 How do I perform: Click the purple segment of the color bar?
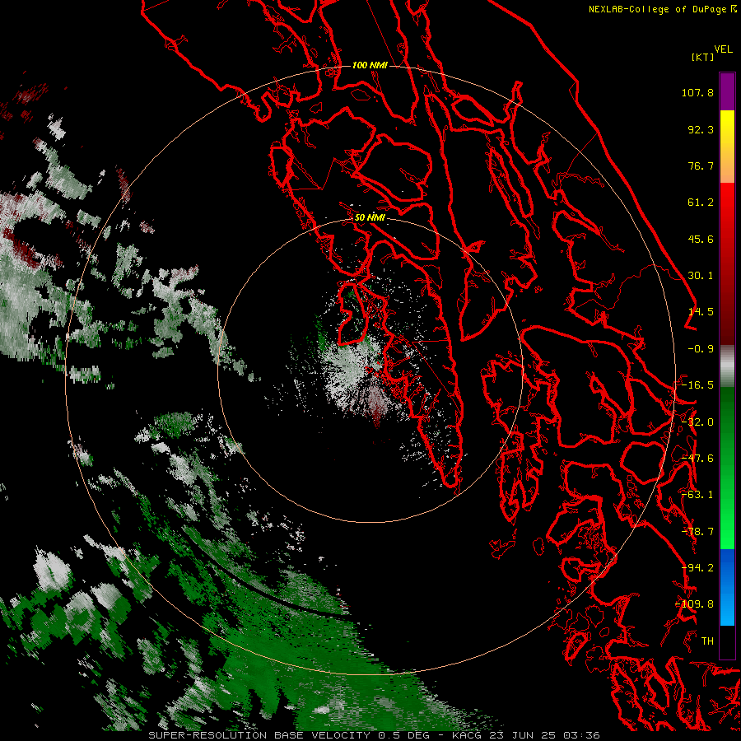pyautogui.click(x=727, y=91)
